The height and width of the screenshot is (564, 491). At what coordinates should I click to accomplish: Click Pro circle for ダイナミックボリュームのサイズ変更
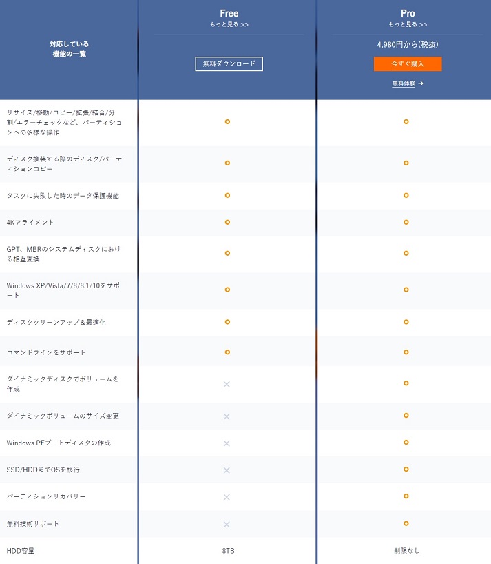pyautogui.click(x=406, y=416)
